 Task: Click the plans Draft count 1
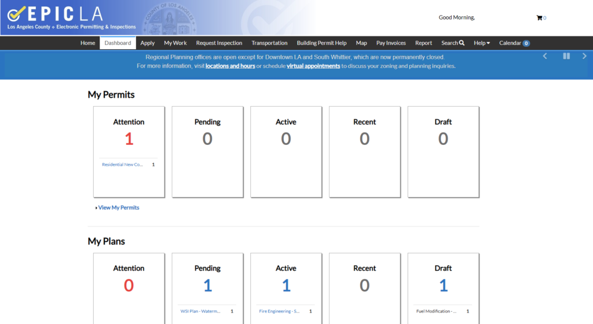443,285
